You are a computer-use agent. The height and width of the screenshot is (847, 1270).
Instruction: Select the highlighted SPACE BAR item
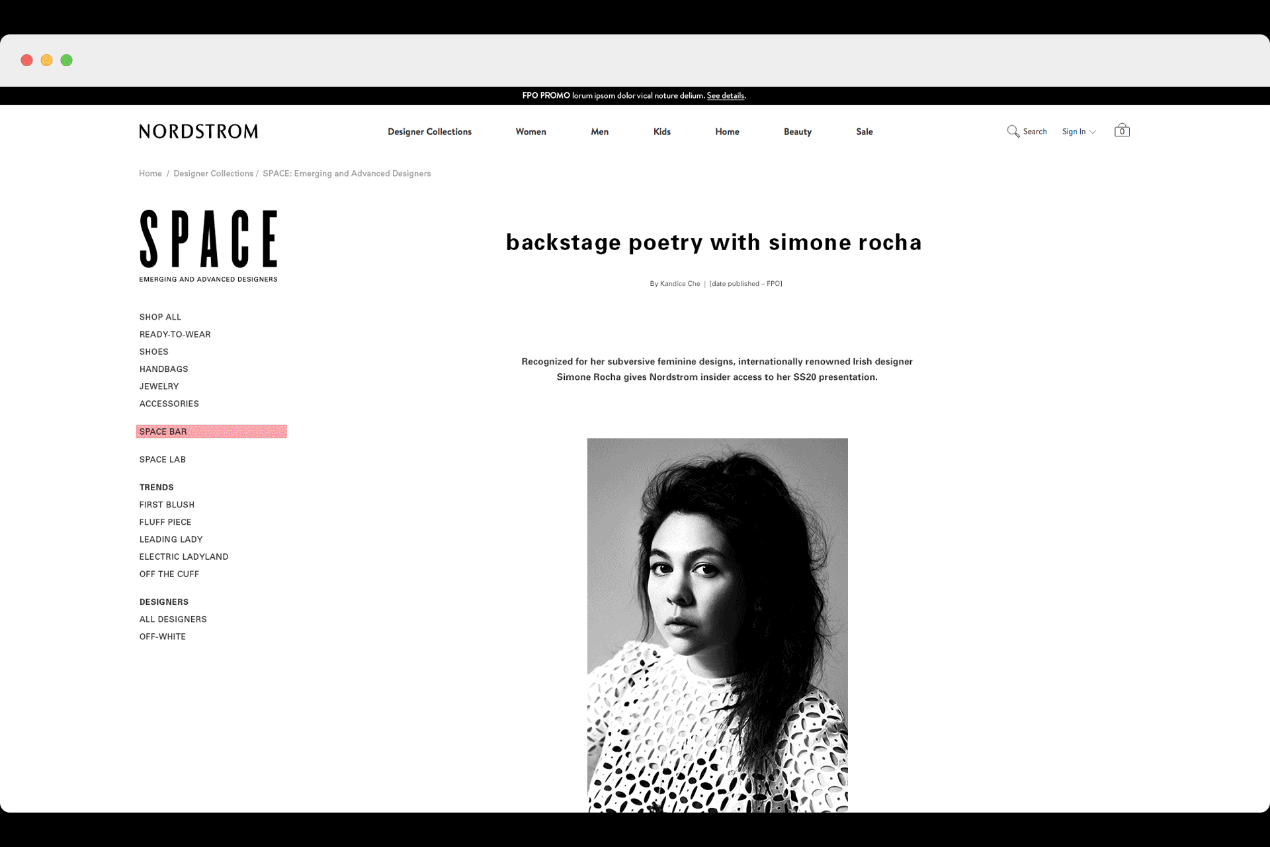pyautogui.click(x=211, y=431)
